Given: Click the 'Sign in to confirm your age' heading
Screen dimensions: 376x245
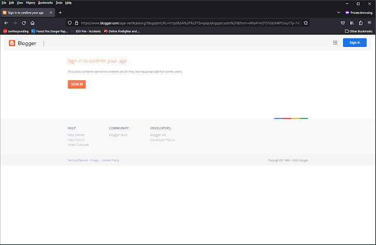Looking at the screenshot, I should tap(97, 61).
